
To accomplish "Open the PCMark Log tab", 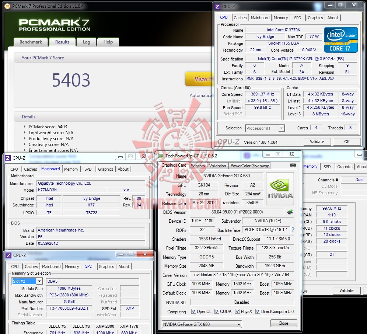I will tap(86, 42).
